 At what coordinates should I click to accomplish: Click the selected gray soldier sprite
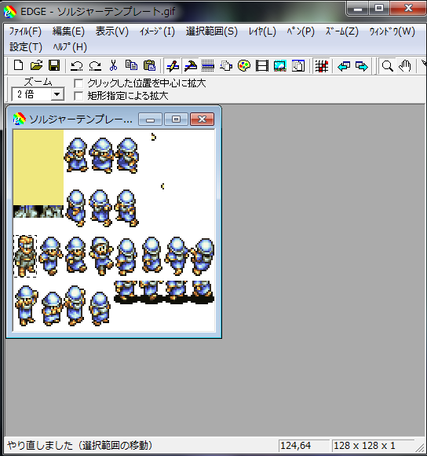coord(25,256)
